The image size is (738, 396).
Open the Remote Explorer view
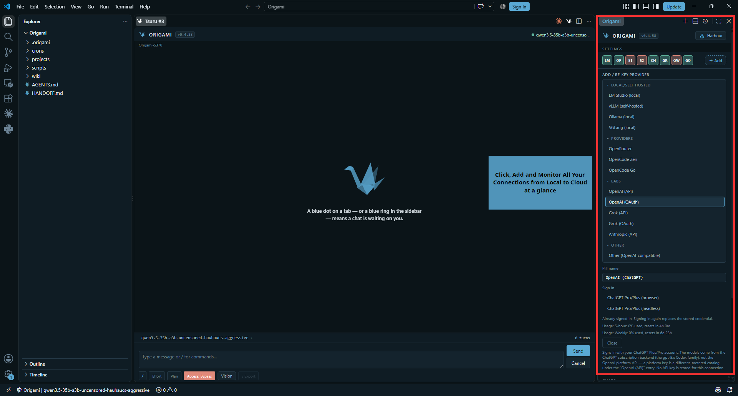8,83
